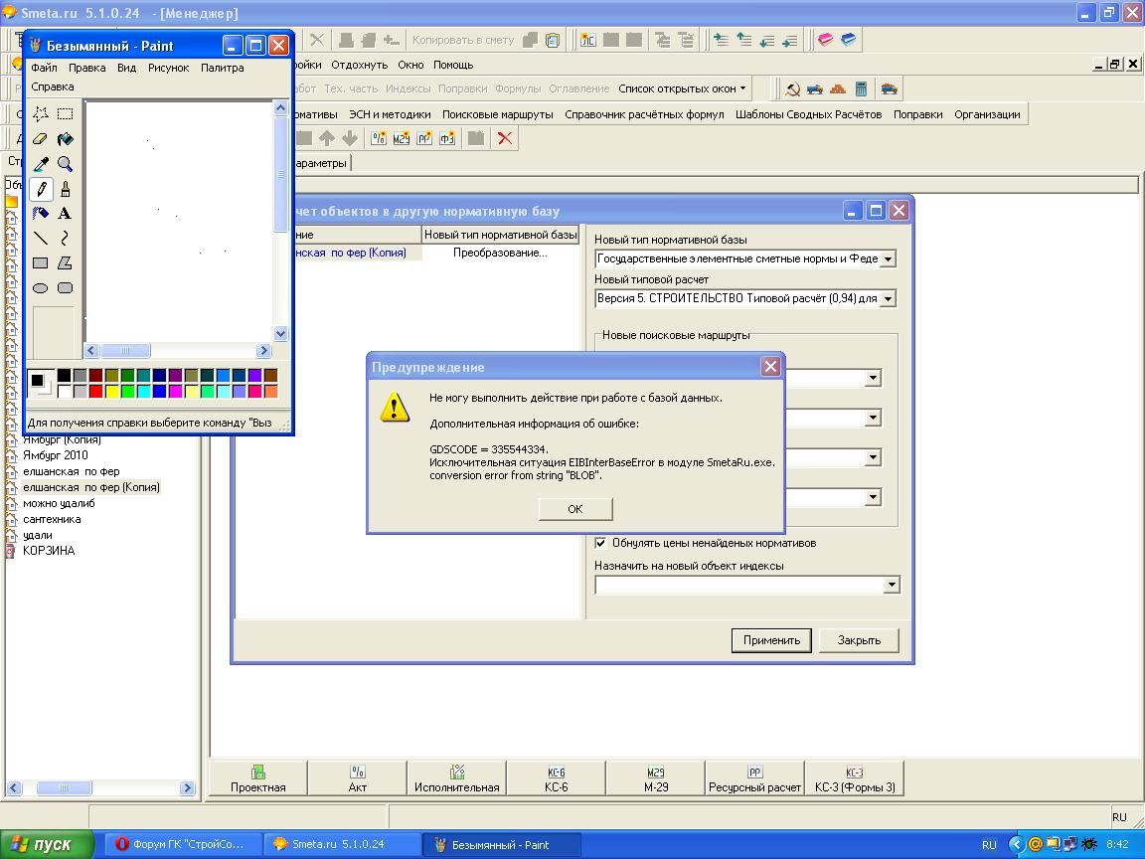1145x859 pixels.
Task: Select the Text tool in Paint
Action: tap(65, 214)
